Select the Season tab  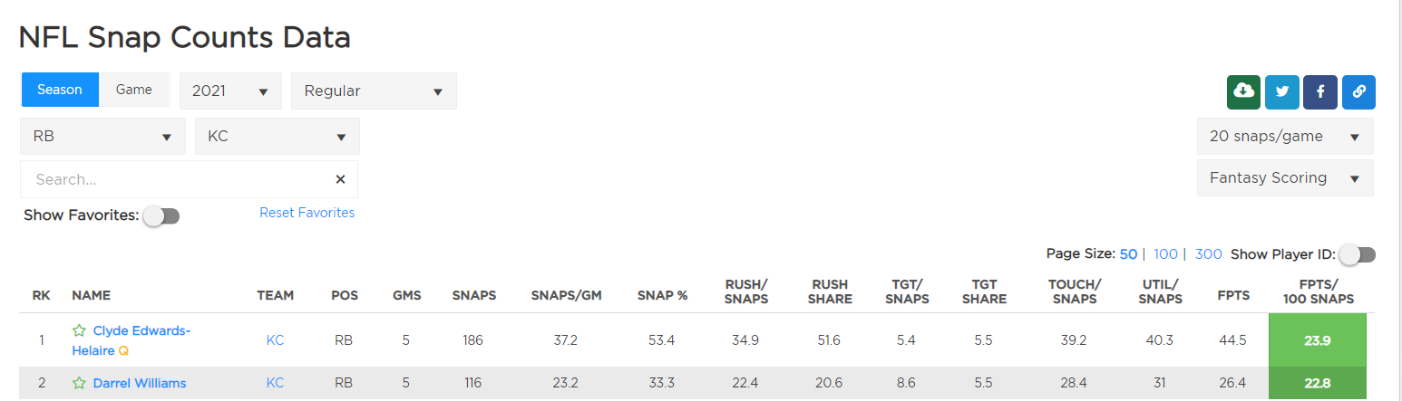(60, 90)
